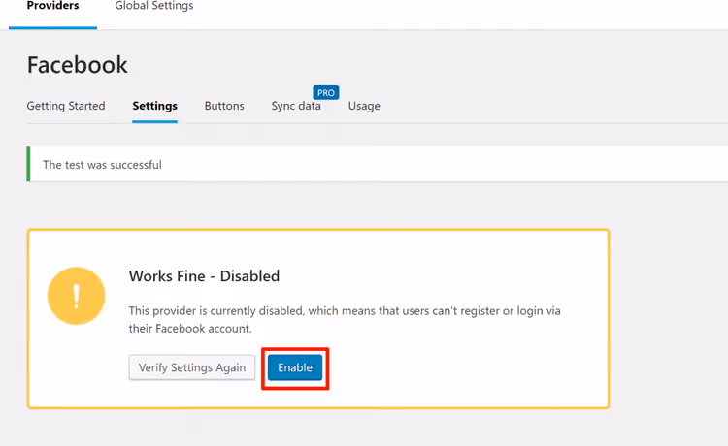Click the PRO badge on Sync data

[x=326, y=93]
